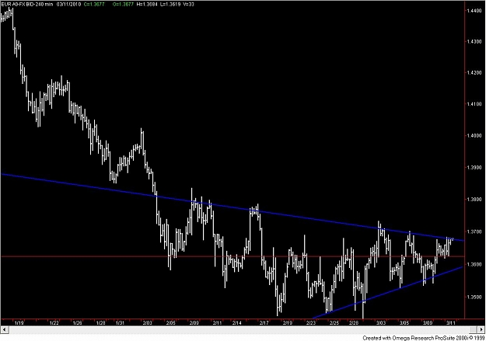The image size is (486, 341).
Task: Click the EUR A0-FX BID-240 min symbol label
Action: (x=27, y=5)
